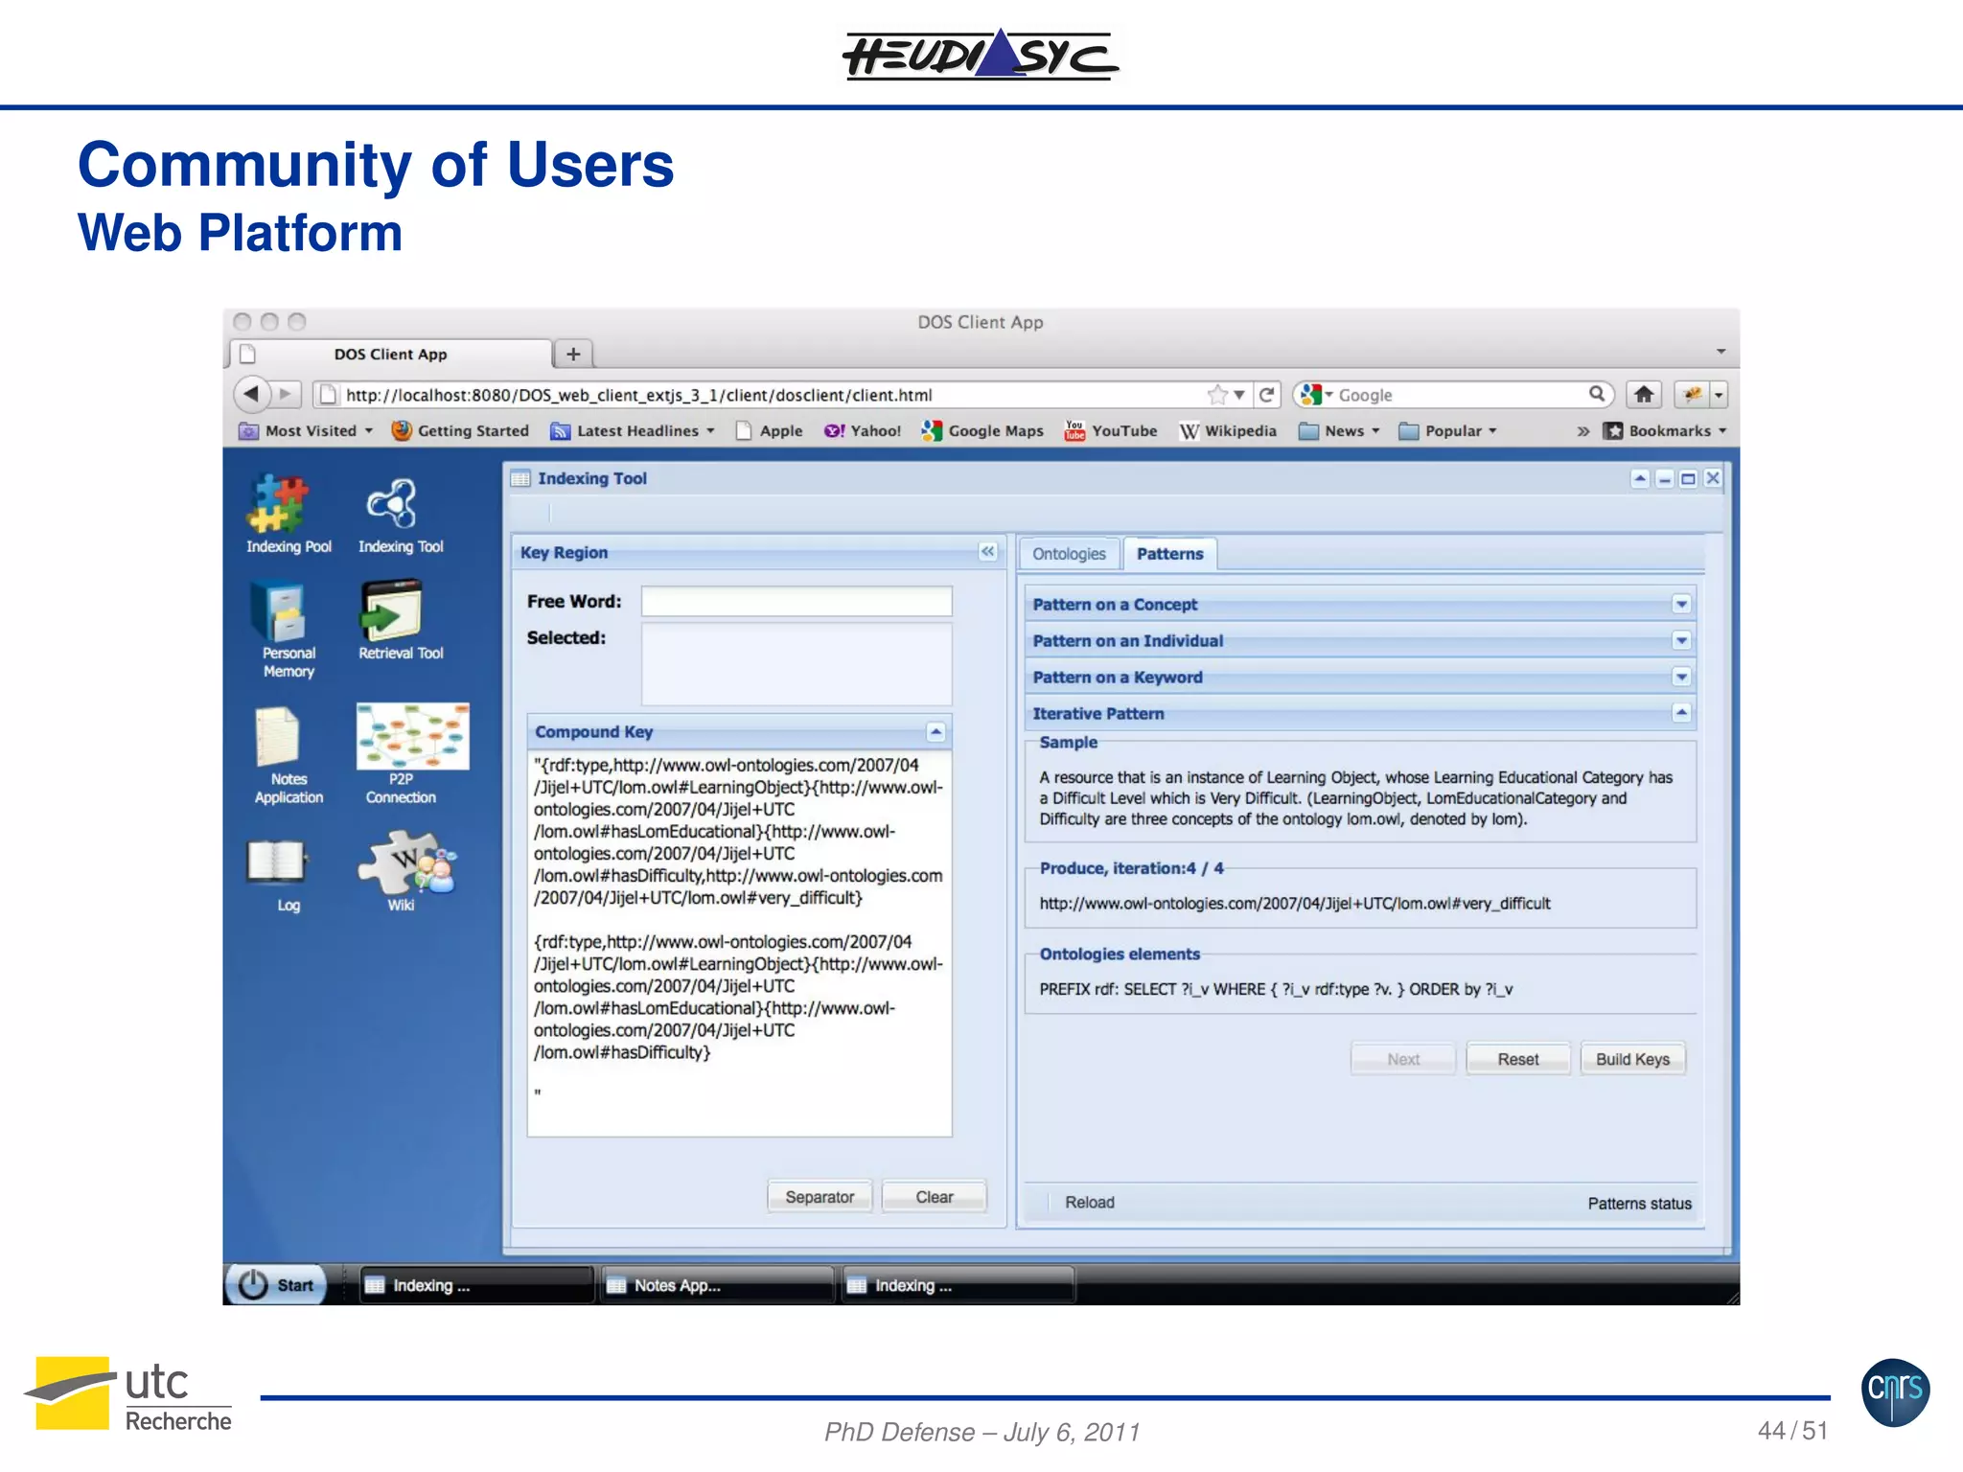Open Bookmarks menu dropdown

tap(1665, 430)
